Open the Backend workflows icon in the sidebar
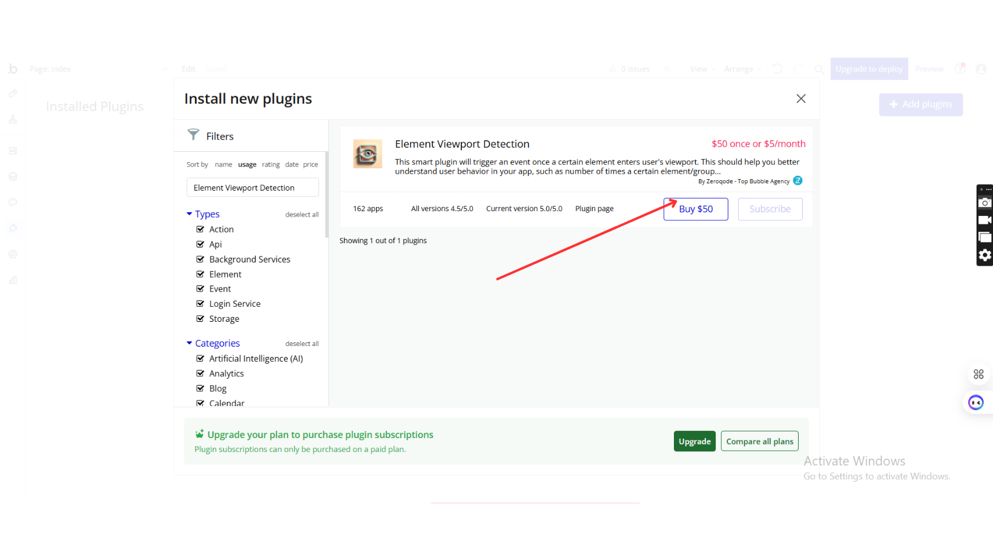Viewport: 993px width, 559px height. pyautogui.click(x=13, y=151)
